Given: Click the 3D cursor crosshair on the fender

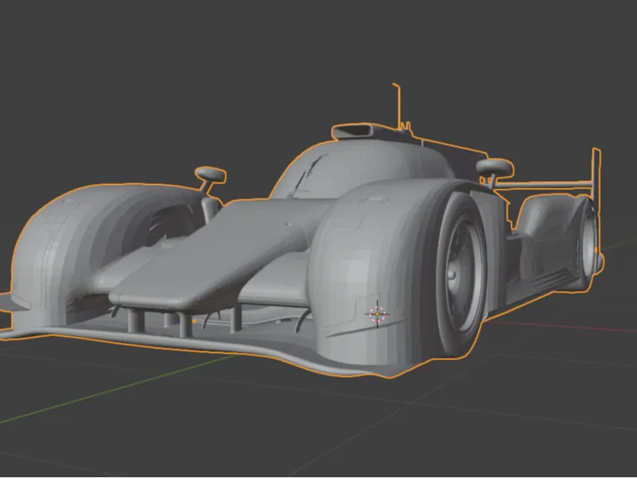Looking at the screenshot, I should [x=377, y=314].
